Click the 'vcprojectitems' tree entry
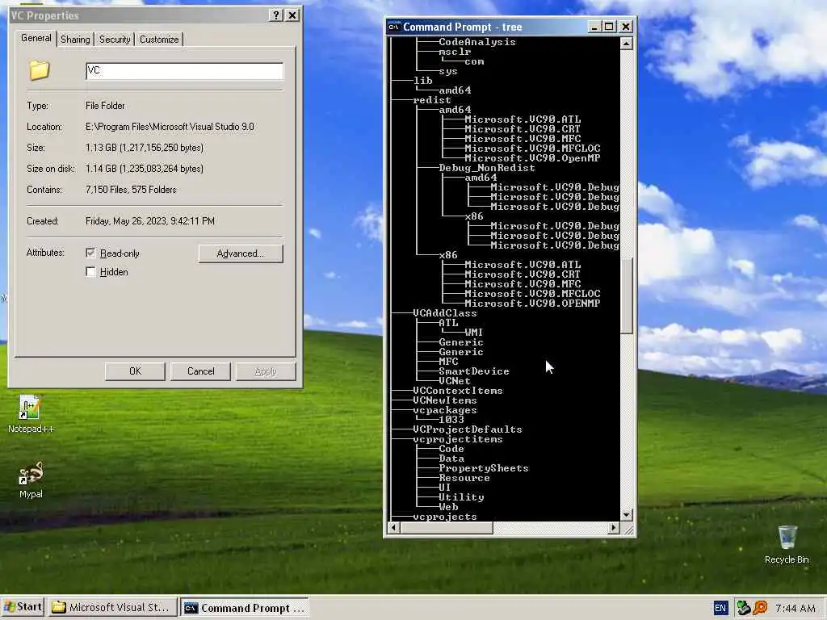The height and width of the screenshot is (620, 827). (458, 438)
